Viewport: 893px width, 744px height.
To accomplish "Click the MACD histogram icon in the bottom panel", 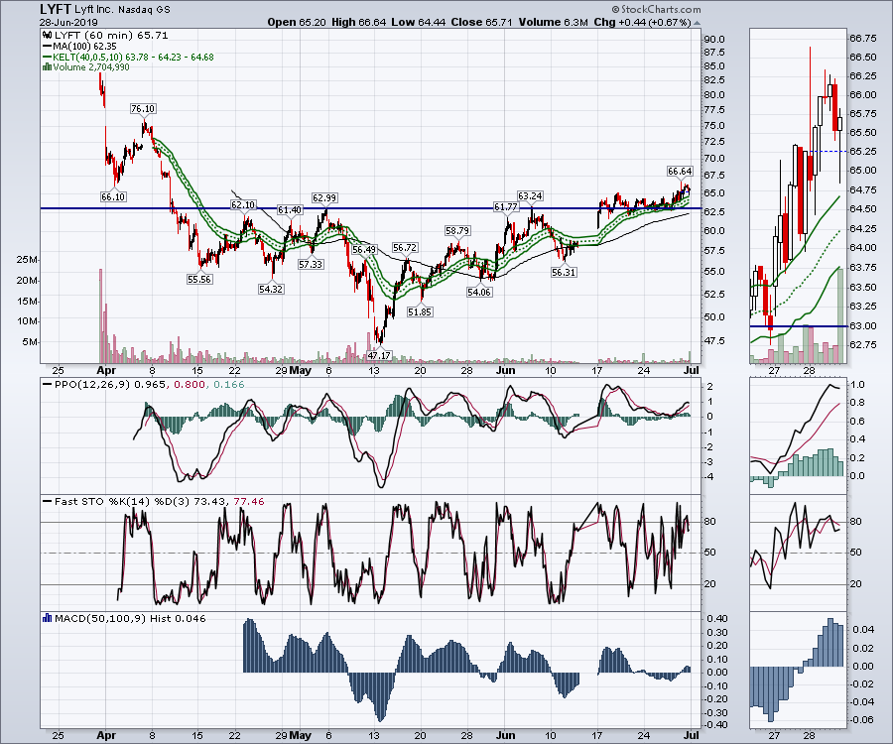I will tap(47, 617).
